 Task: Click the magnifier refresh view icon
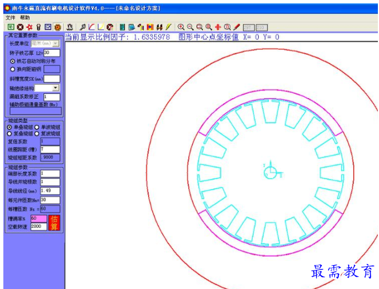point(227,27)
